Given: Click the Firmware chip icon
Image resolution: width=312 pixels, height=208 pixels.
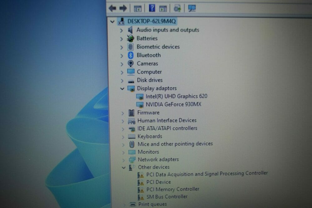Looking at the screenshot, I should 131,113.
